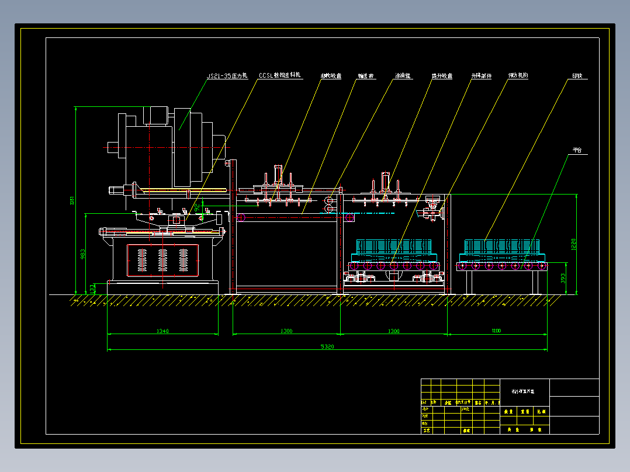This screenshot has height=472, width=630.
Task: Click the 1340 dimension value
Action: coord(162,331)
